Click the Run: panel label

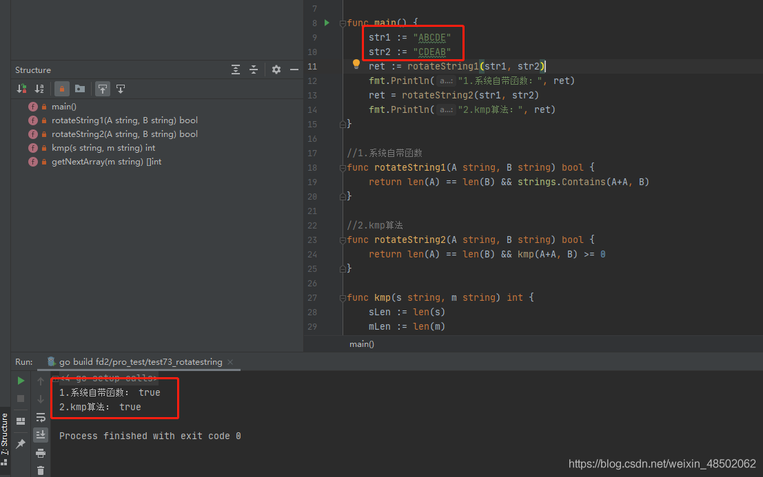[x=24, y=362]
